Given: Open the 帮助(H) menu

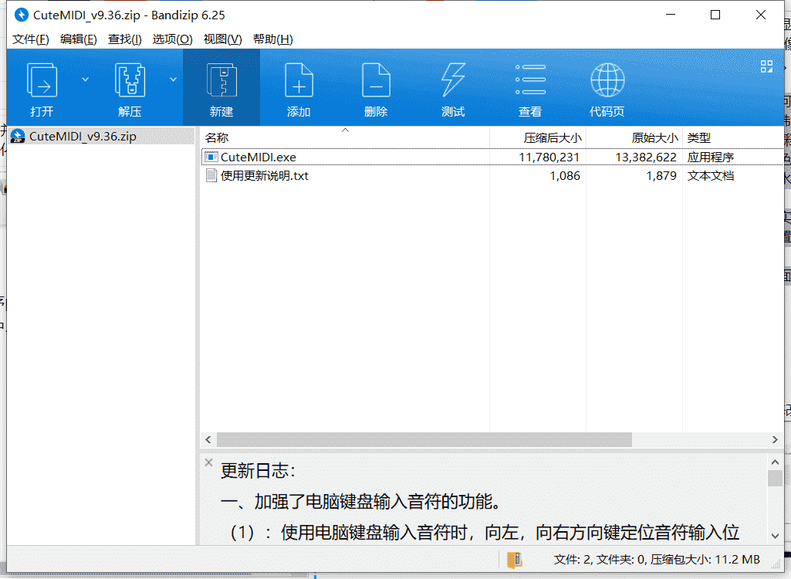Looking at the screenshot, I should 273,39.
